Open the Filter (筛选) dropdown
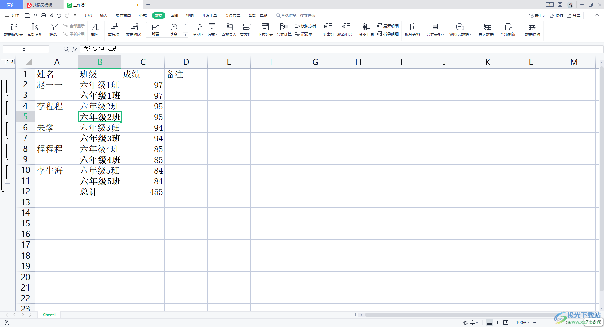The image size is (604, 327). [x=54, y=30]
